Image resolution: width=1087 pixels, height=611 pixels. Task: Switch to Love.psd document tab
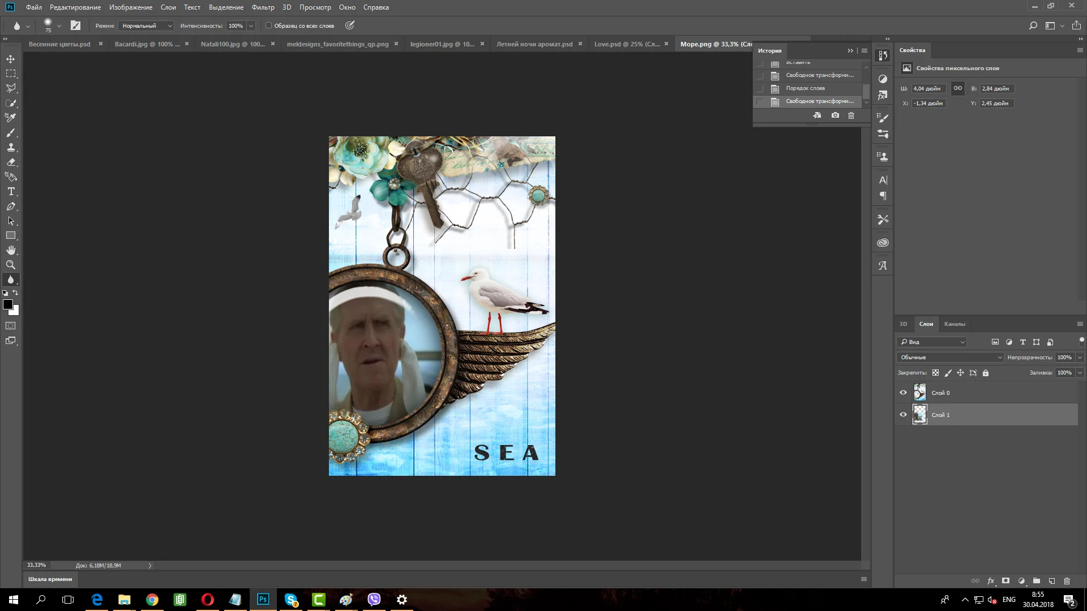point(627,44)
